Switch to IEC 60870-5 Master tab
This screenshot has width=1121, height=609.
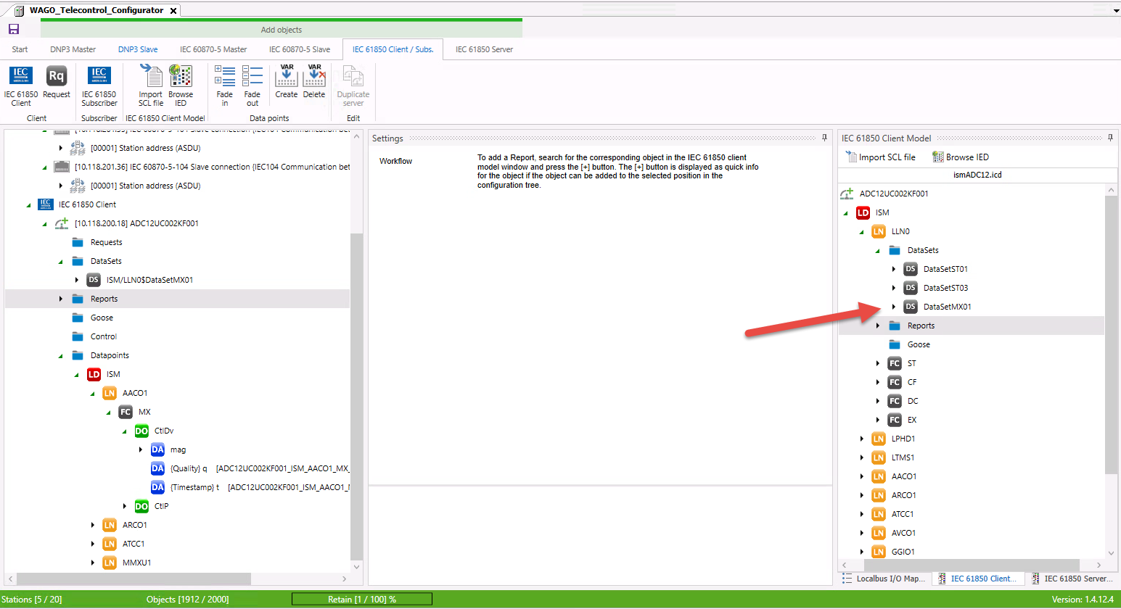point(213,49)
